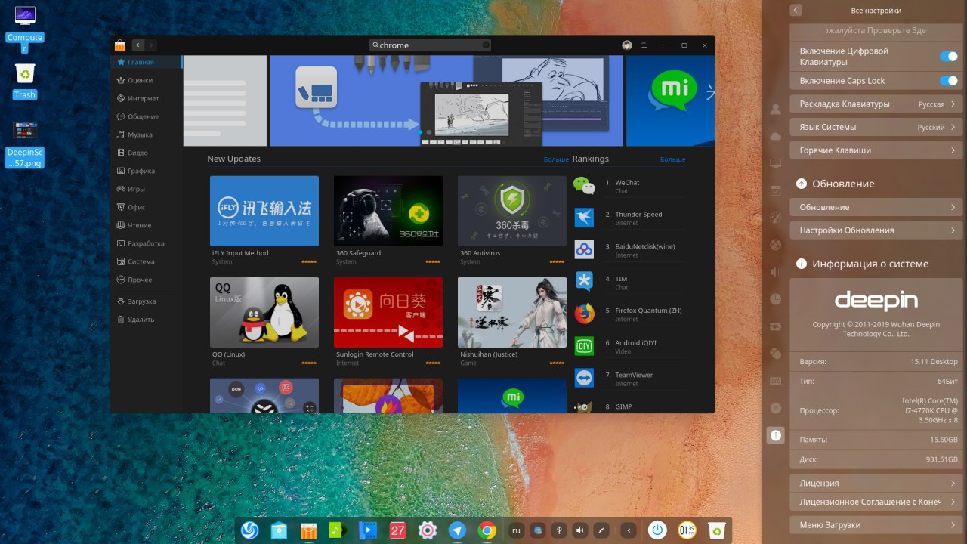
Task: Focus the App Store search field
Action: pyautogui.click(x=431, y=45)
